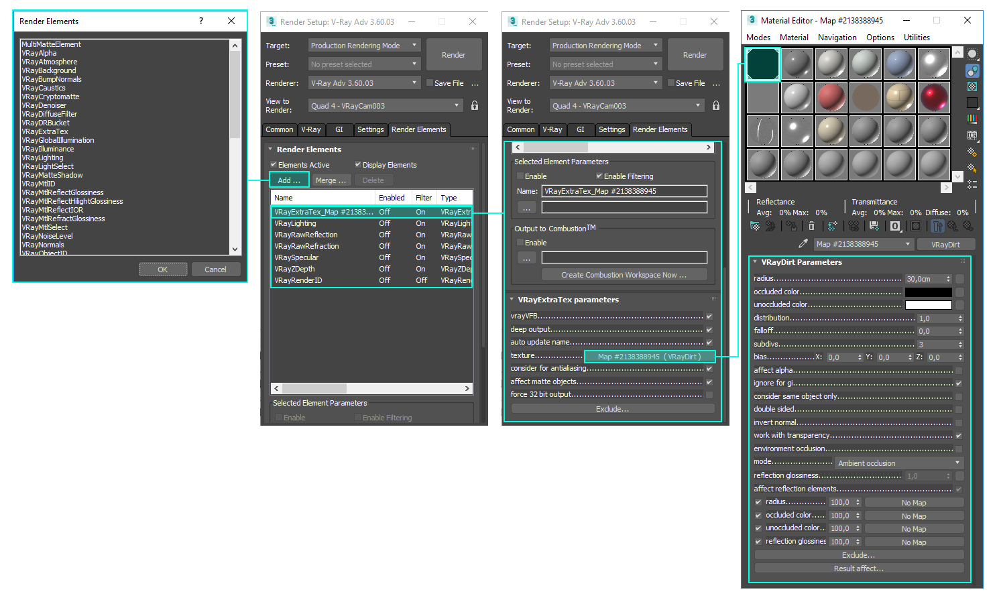
Task: Click Video Color Check icon
Action: tap(972, 119)
